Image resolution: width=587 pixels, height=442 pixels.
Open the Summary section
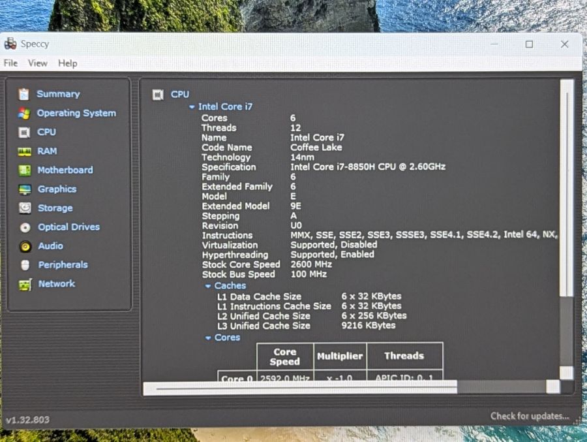tap(58, 94)
